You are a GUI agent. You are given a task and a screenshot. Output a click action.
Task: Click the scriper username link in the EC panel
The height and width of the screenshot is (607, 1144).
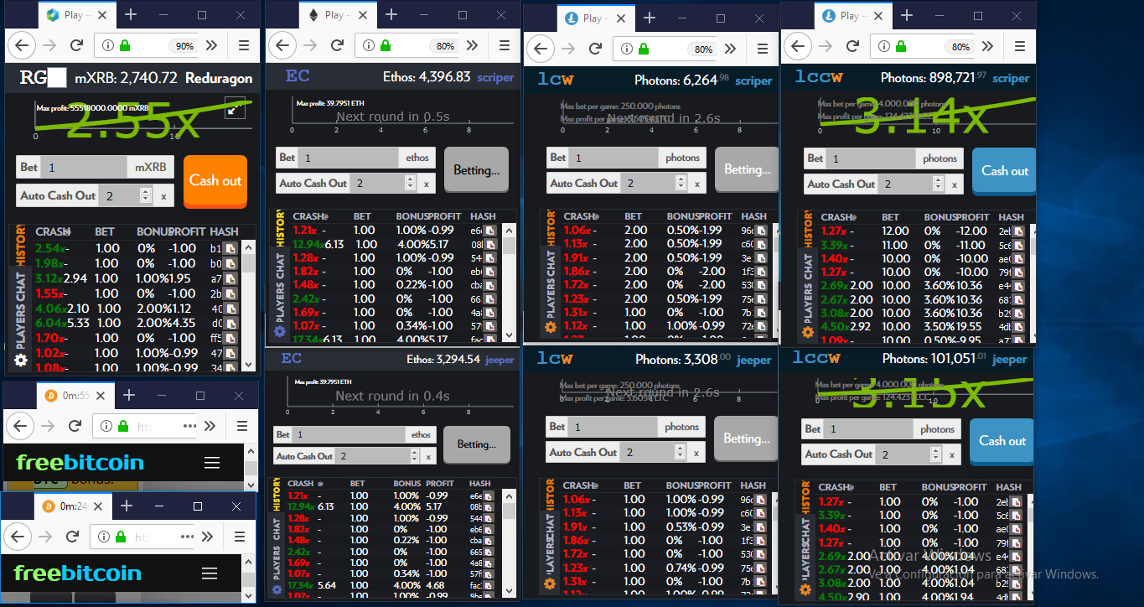pyautogui.click(x=495, y=77)
